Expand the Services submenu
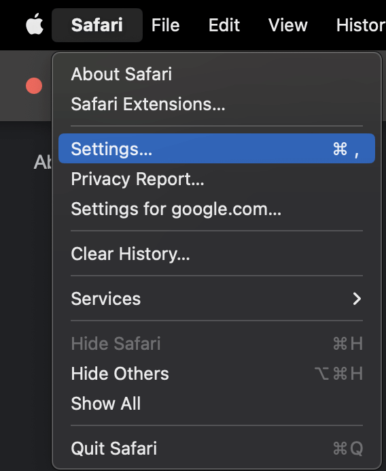 tap(217, 299)
